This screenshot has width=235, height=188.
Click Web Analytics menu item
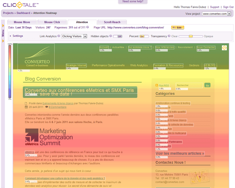point(139,65)
